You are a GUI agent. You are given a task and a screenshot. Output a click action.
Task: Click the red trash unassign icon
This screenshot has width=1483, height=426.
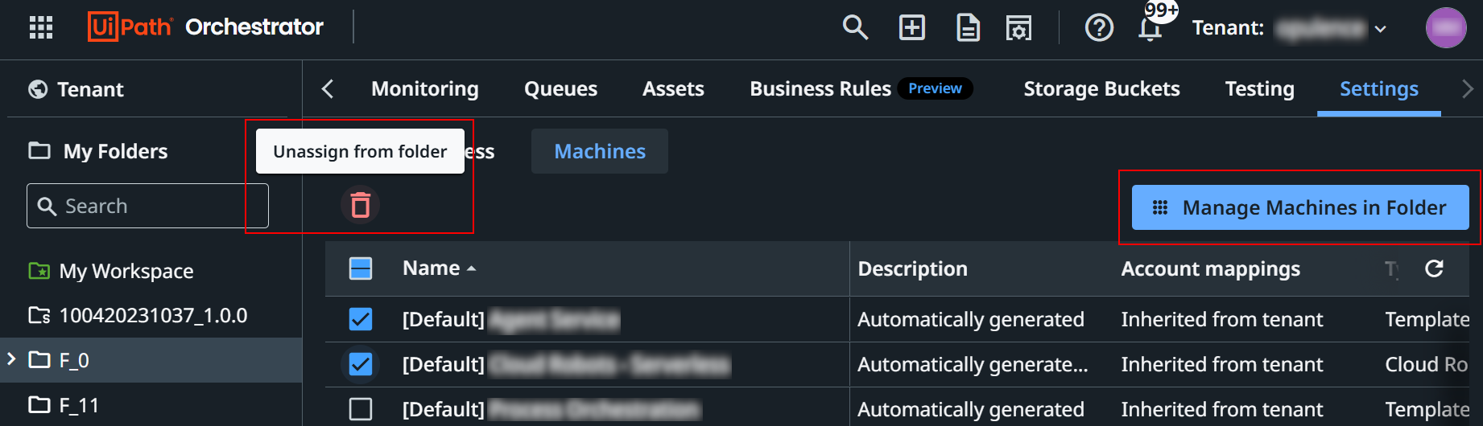[361, 204]
